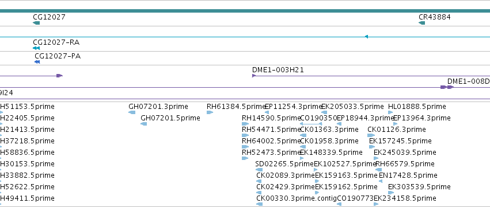Select the GH07201.3prime EST feature
The width and height of the screenshot is (490, 207).
132,112
